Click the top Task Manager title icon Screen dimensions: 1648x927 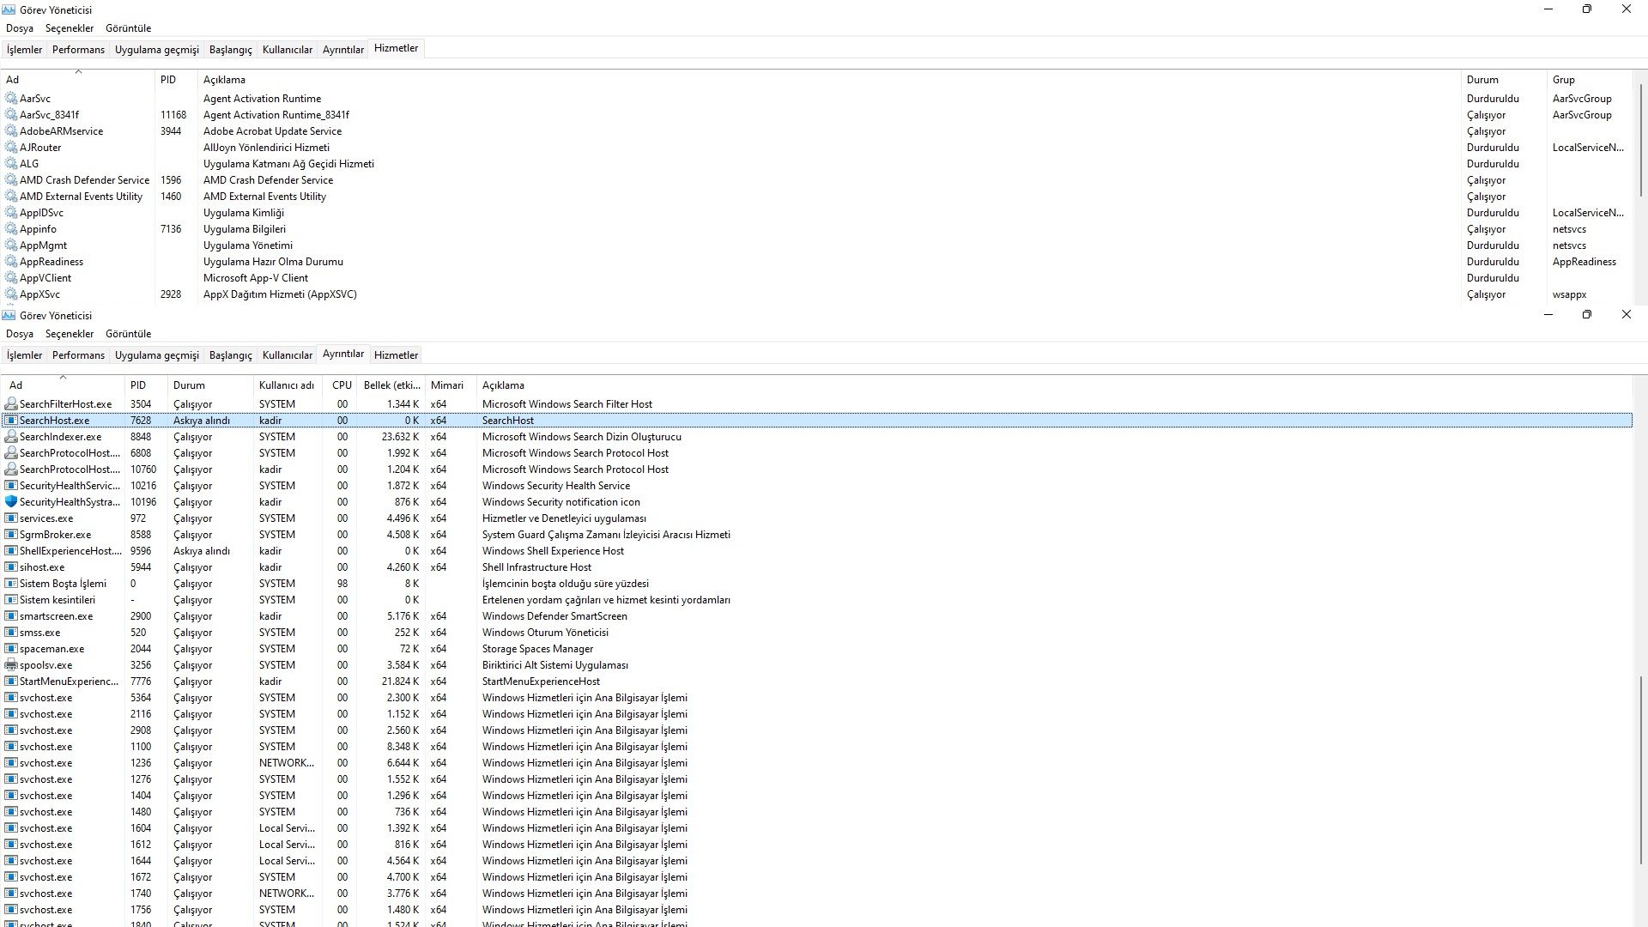(9, 9)
